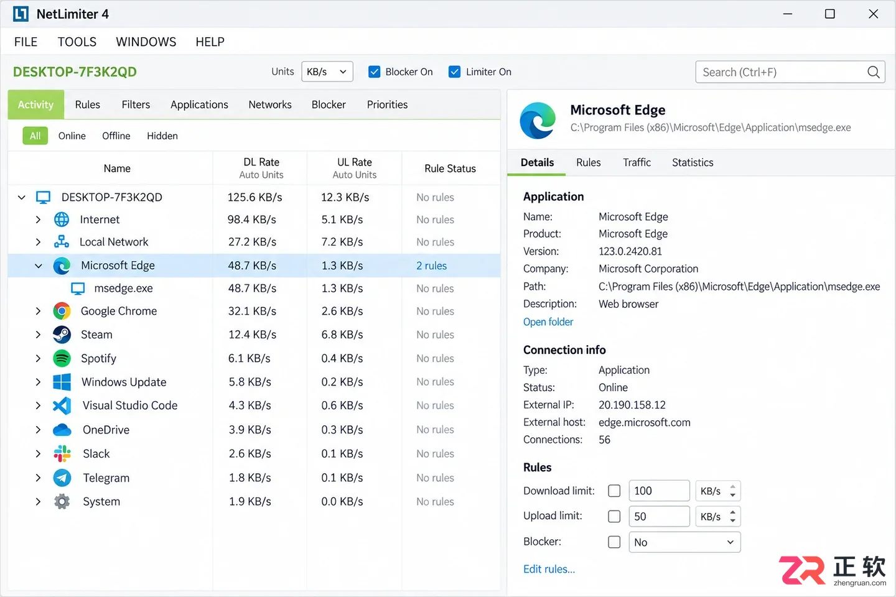Click the DESKTOP-7F3K2QD computer icon
Screen dimensions: 896x597
coord(43,198)
